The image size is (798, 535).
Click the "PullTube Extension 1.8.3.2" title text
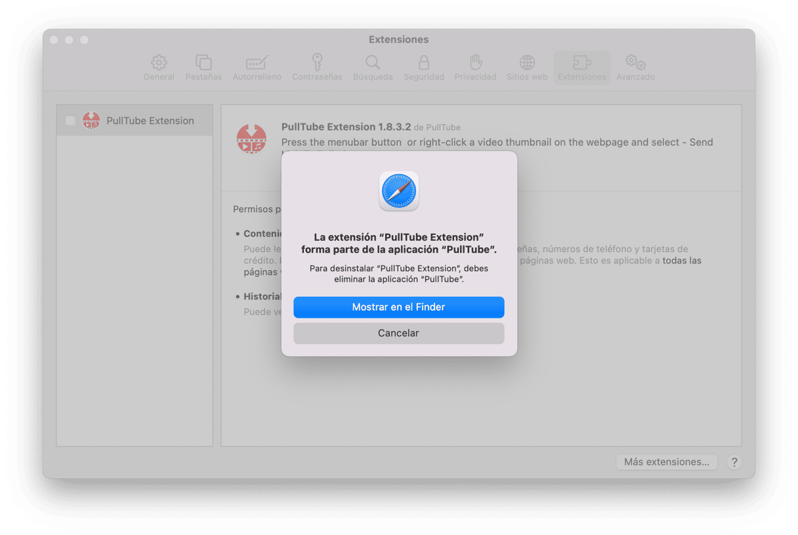pos(346,127)
